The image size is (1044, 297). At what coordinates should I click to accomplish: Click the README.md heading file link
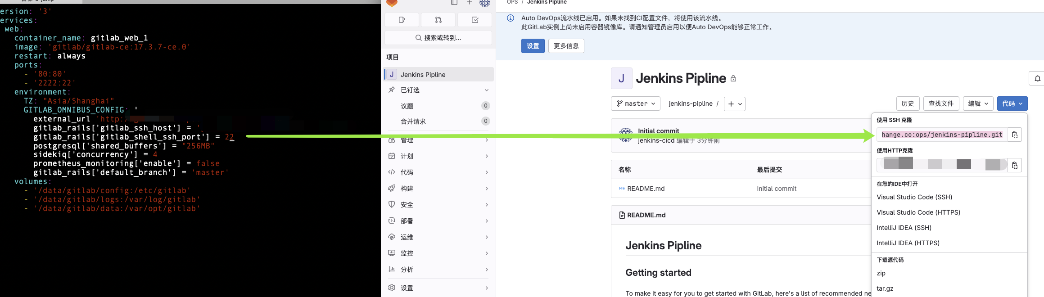point(646,215)
